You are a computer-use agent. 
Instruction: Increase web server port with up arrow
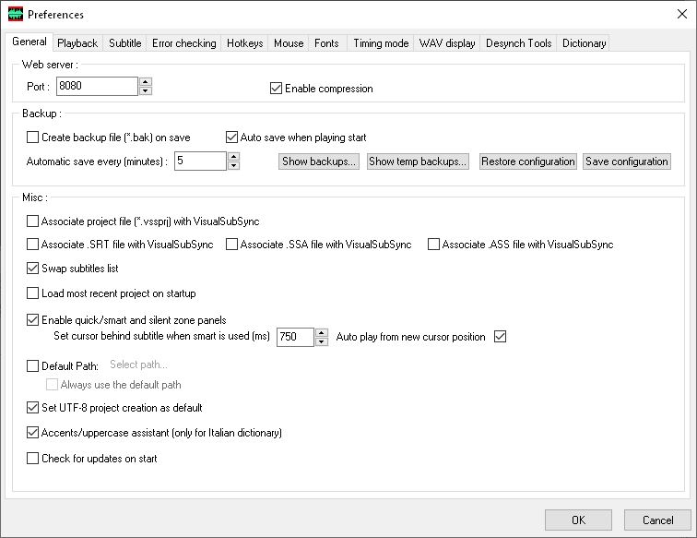[146, 82]
